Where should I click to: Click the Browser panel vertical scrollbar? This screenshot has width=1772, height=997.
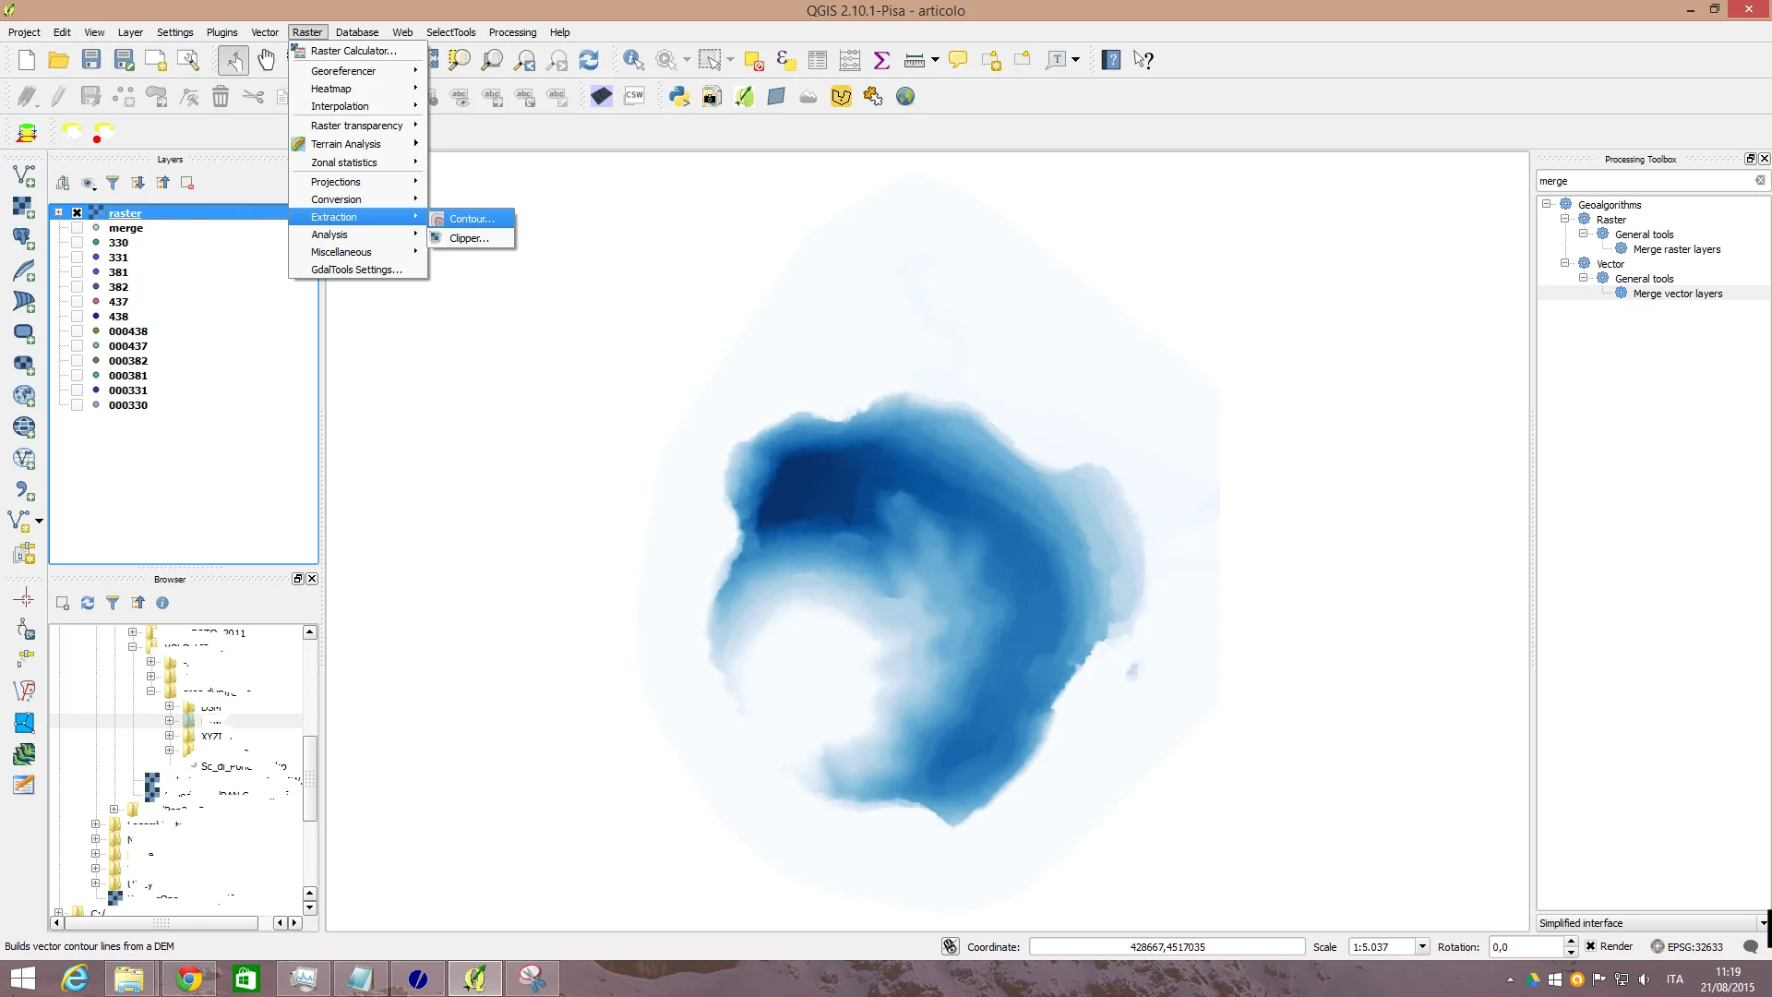click(310, 777)
